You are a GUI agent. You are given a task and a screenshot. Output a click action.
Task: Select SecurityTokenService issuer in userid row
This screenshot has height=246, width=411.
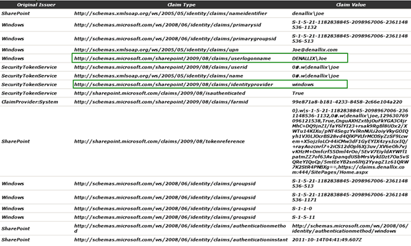29,67
